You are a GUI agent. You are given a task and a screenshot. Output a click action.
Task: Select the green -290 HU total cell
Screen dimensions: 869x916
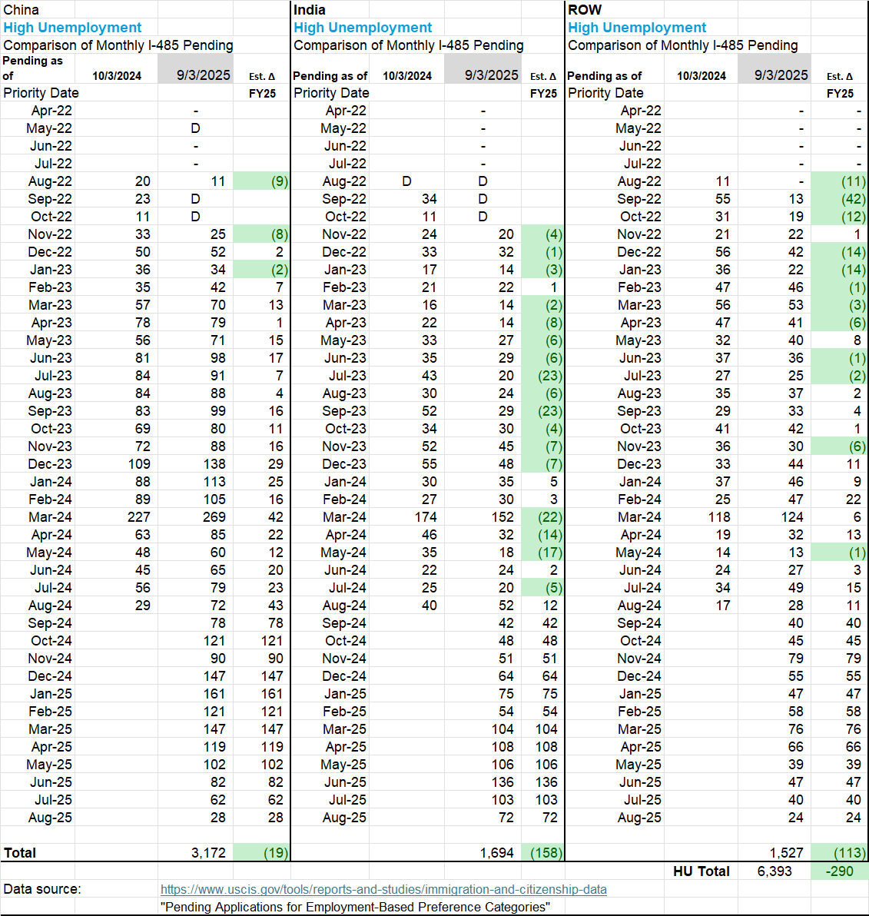pos(839,871)
